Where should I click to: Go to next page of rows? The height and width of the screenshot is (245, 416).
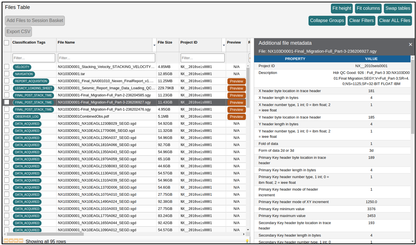pos(16,241)
